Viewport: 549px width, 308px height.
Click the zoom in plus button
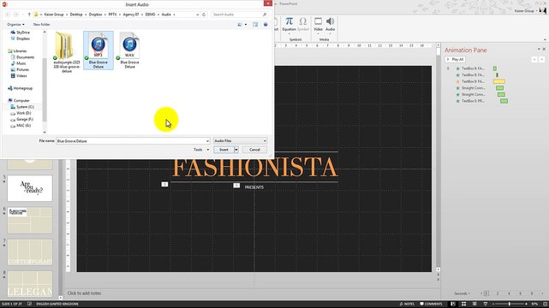(x=526, y=304)
